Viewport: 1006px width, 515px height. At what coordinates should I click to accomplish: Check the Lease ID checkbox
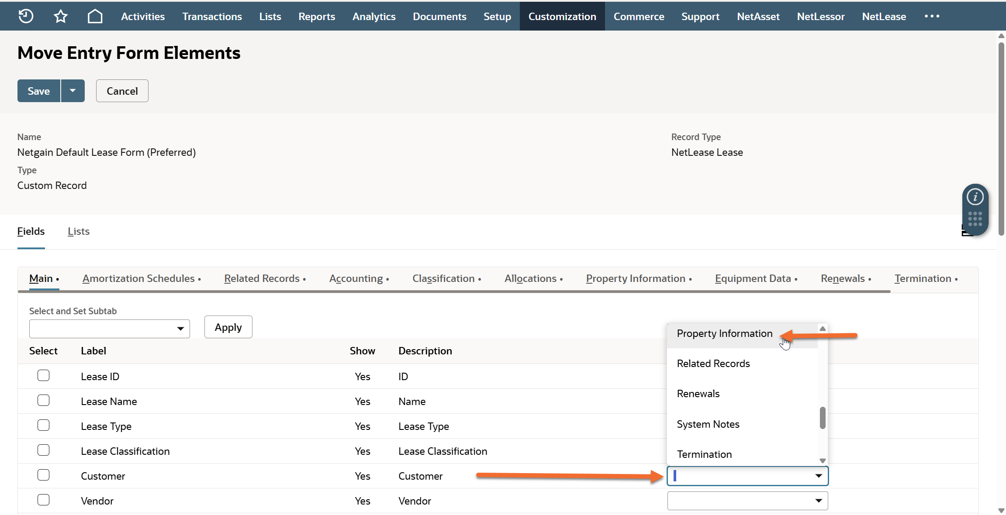coord(43,376)
